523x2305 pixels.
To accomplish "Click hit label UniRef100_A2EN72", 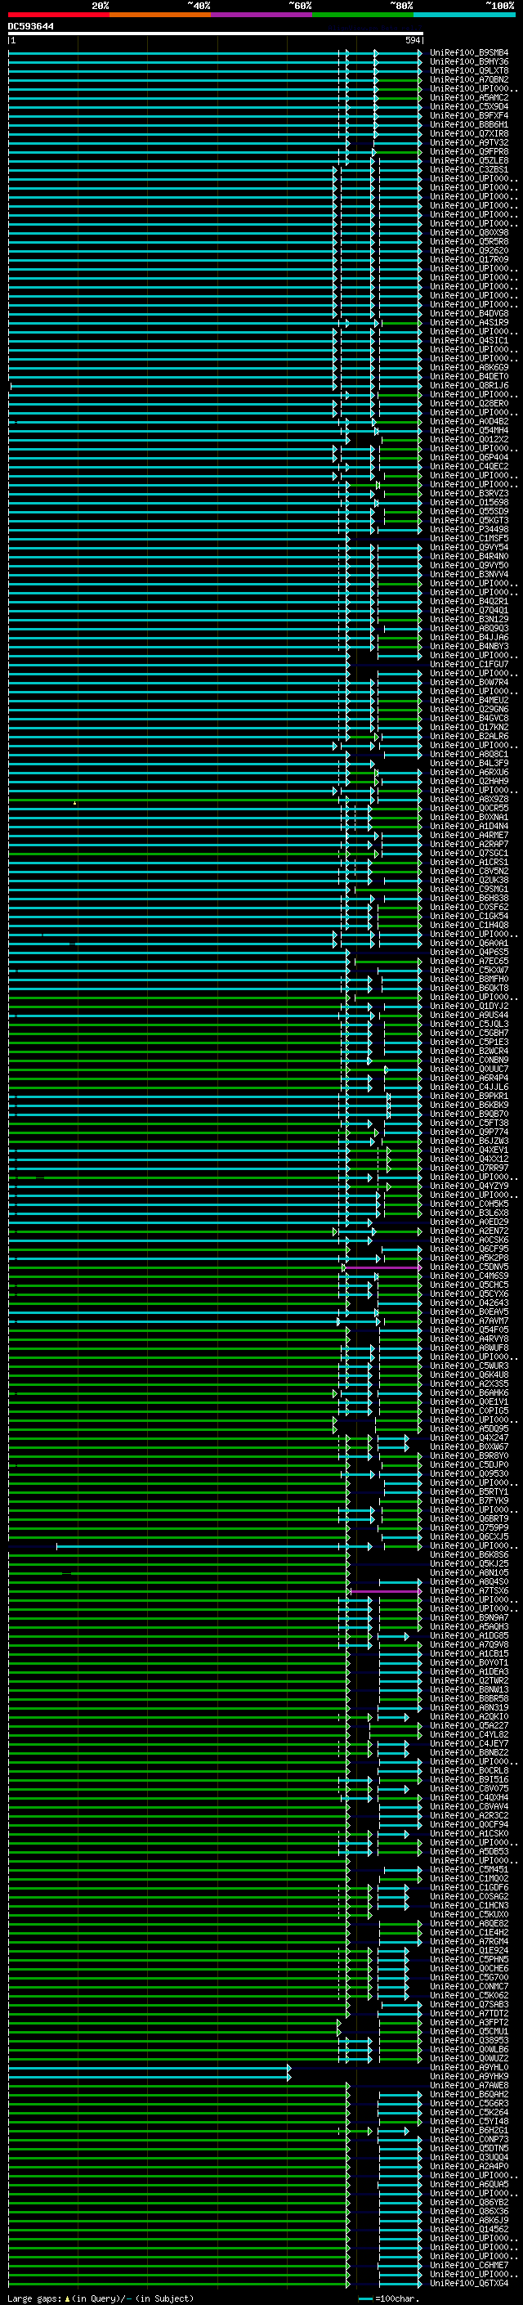I will click(x=469, y=1231).
